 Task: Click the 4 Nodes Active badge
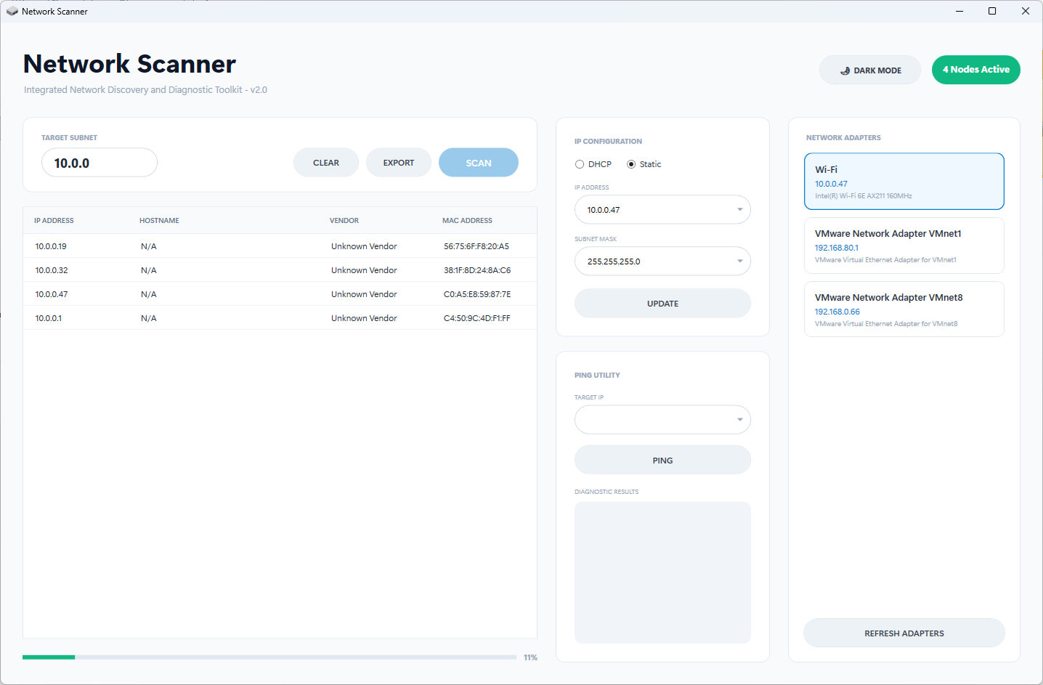tap(976, 70)
